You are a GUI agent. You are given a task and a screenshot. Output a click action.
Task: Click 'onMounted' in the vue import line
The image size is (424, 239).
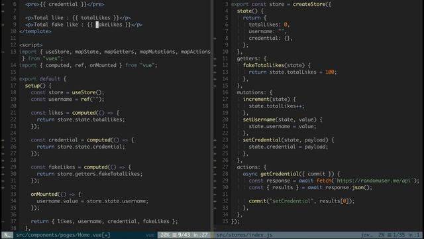pyautogui.click(x=103, y=65)
